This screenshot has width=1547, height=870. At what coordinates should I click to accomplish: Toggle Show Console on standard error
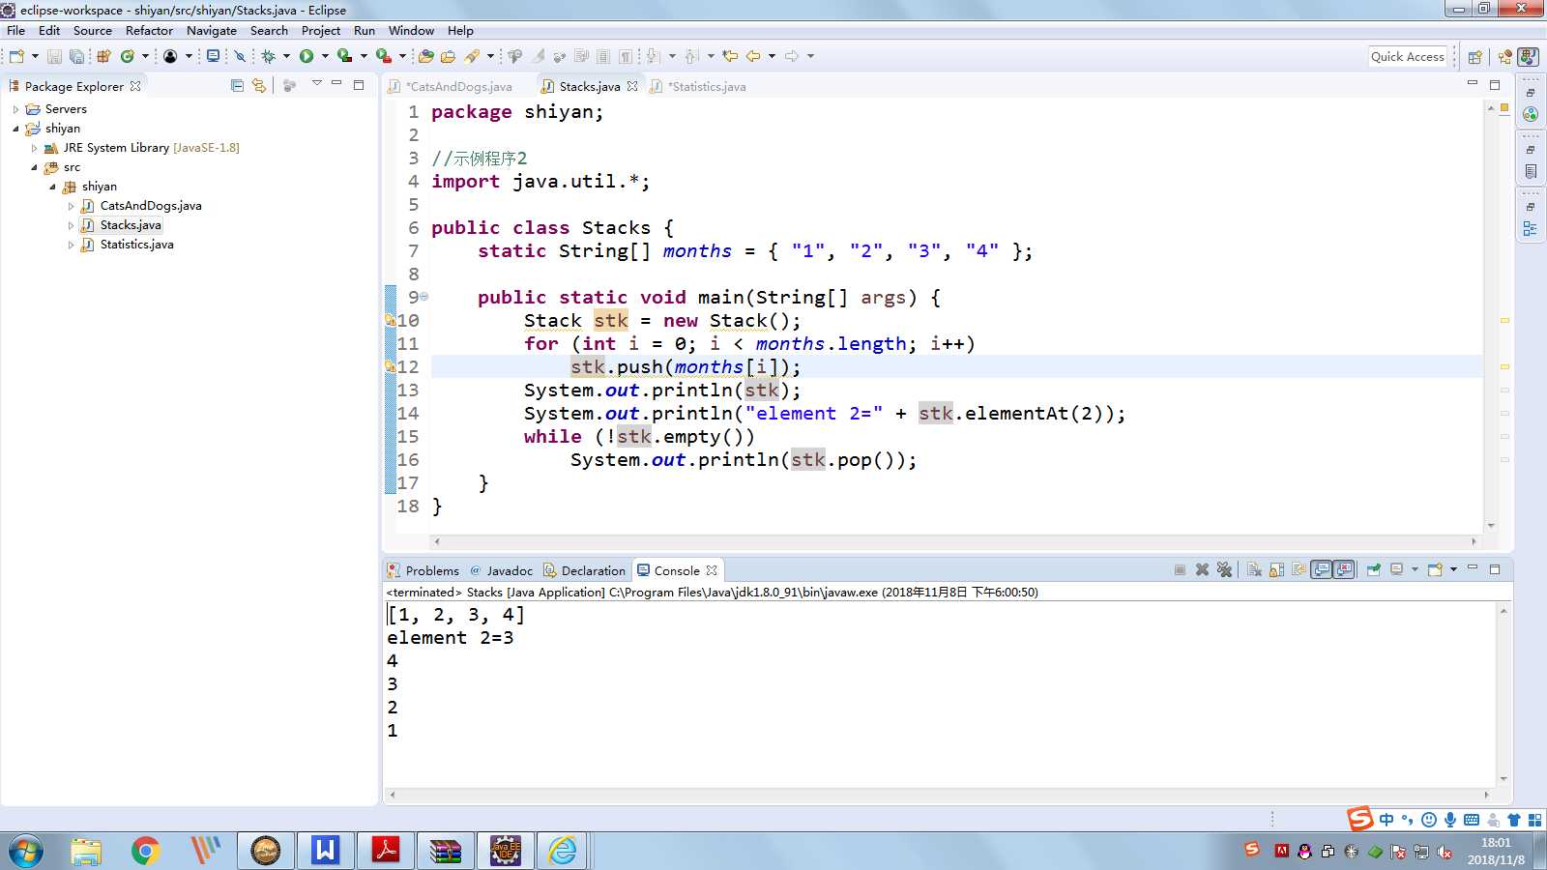pos(1344,569)
